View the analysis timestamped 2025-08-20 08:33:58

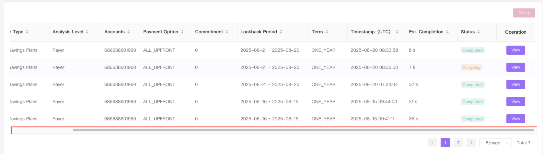click(516, 50)
